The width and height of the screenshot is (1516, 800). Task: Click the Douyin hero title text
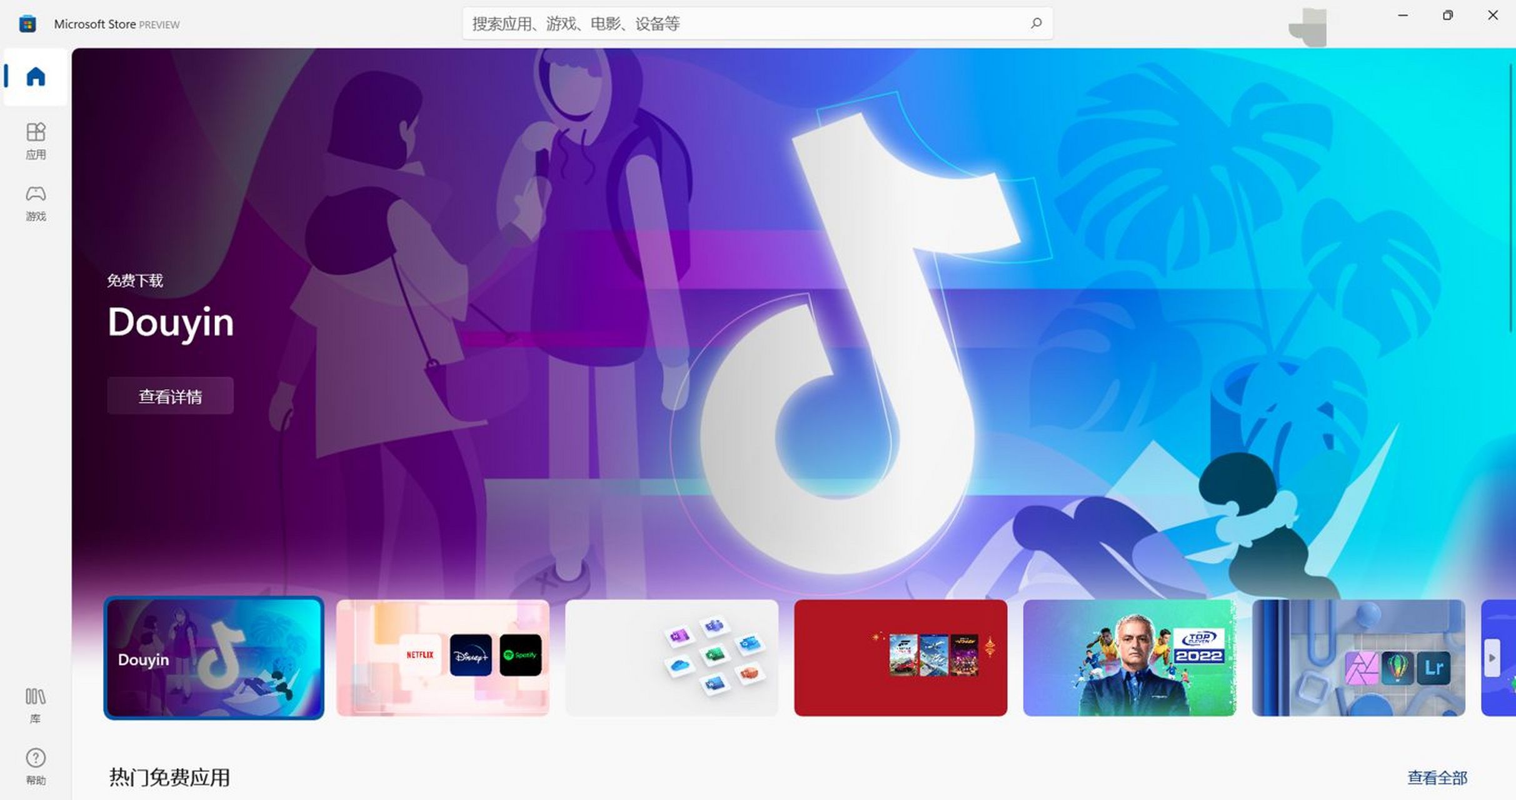tap(171, 323)
